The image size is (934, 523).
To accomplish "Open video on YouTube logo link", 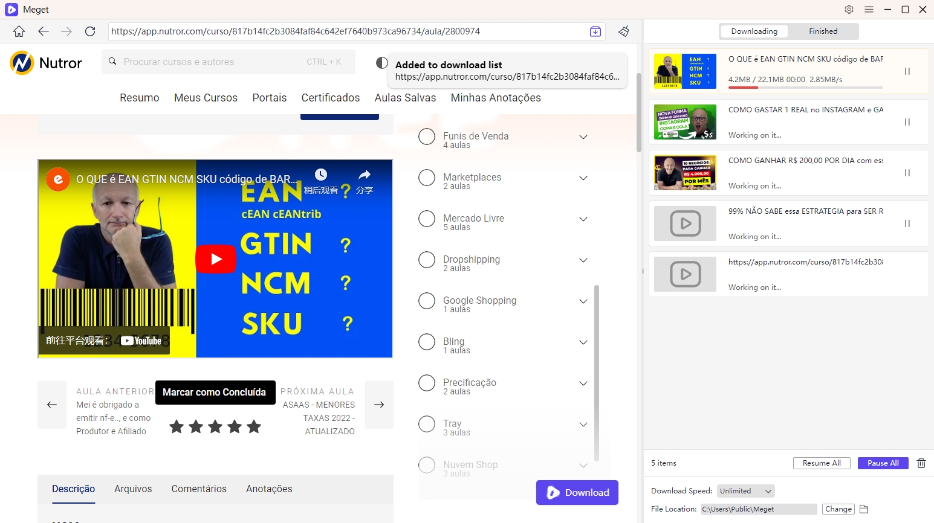I will tap(141, 341).
